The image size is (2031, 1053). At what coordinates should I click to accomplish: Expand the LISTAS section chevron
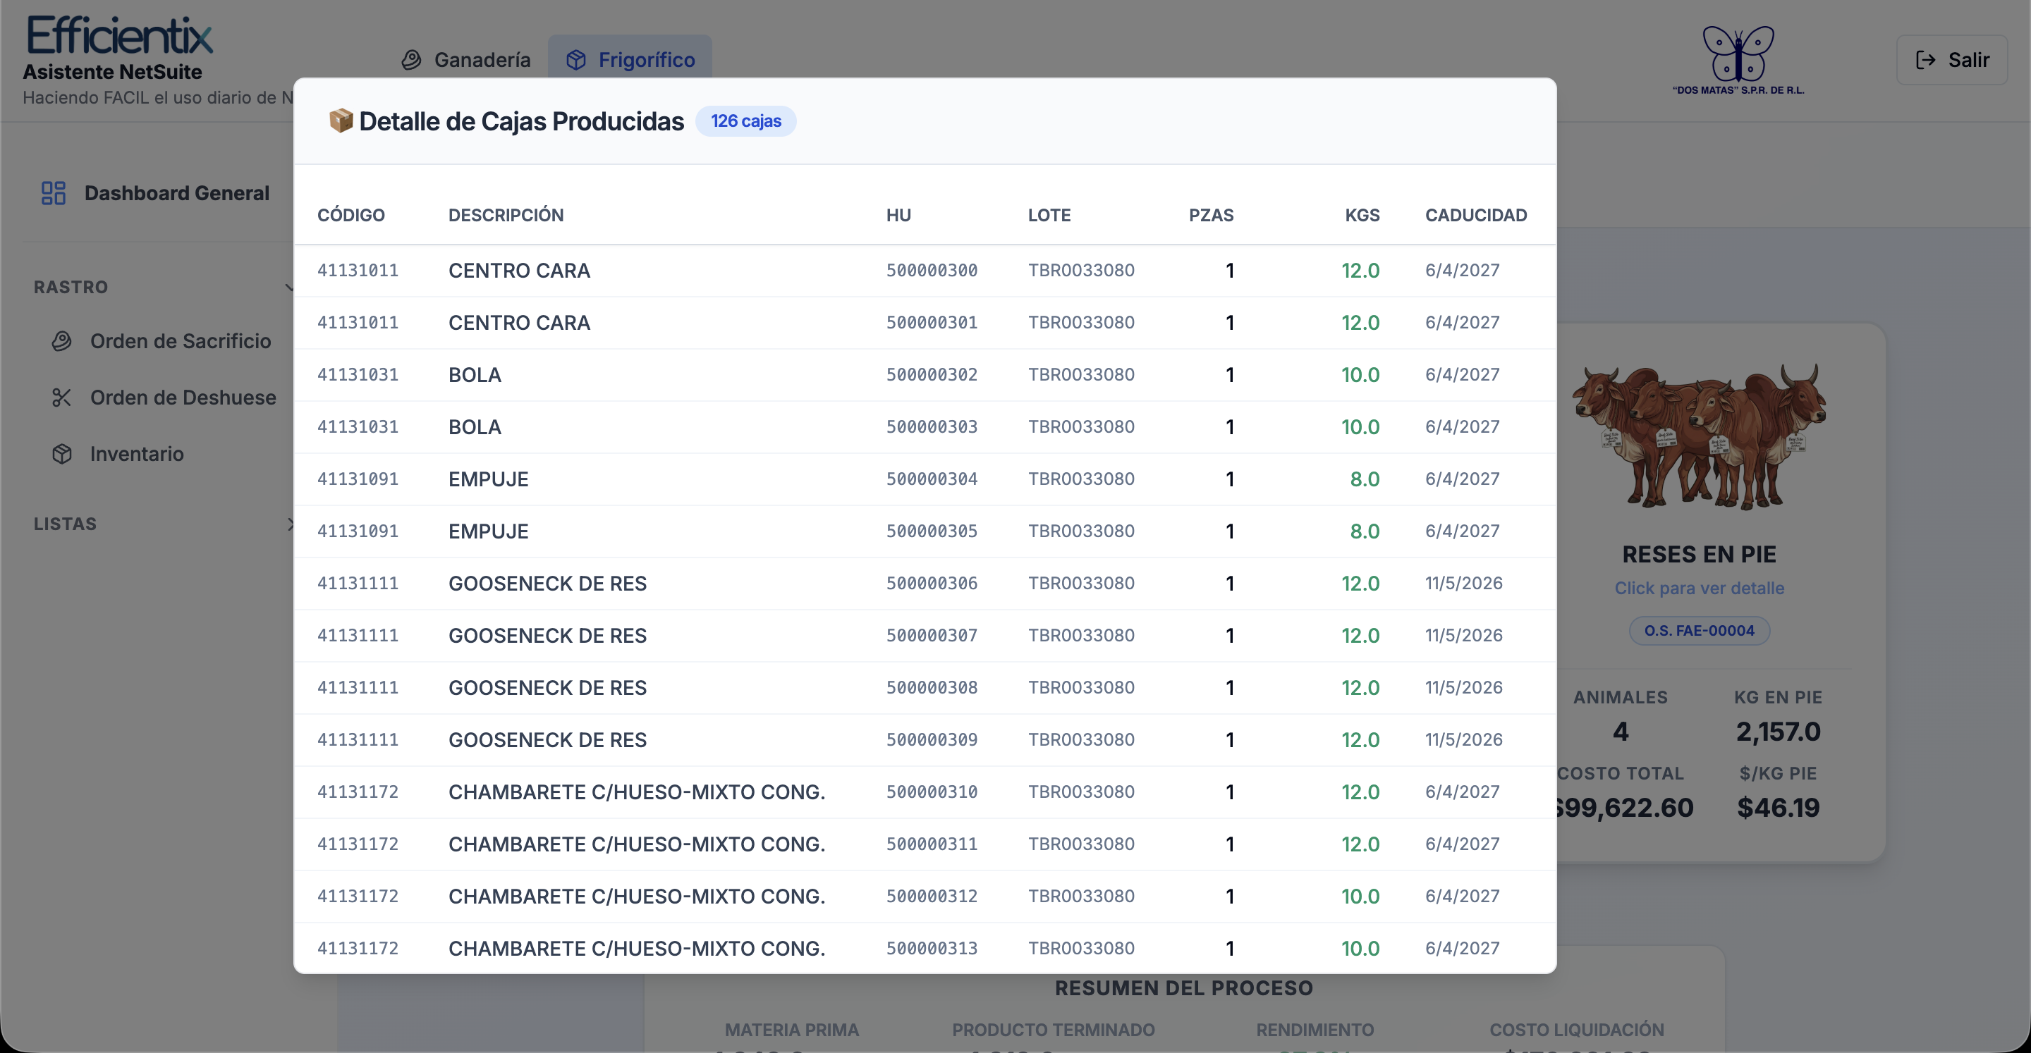[x=290, y=524]
